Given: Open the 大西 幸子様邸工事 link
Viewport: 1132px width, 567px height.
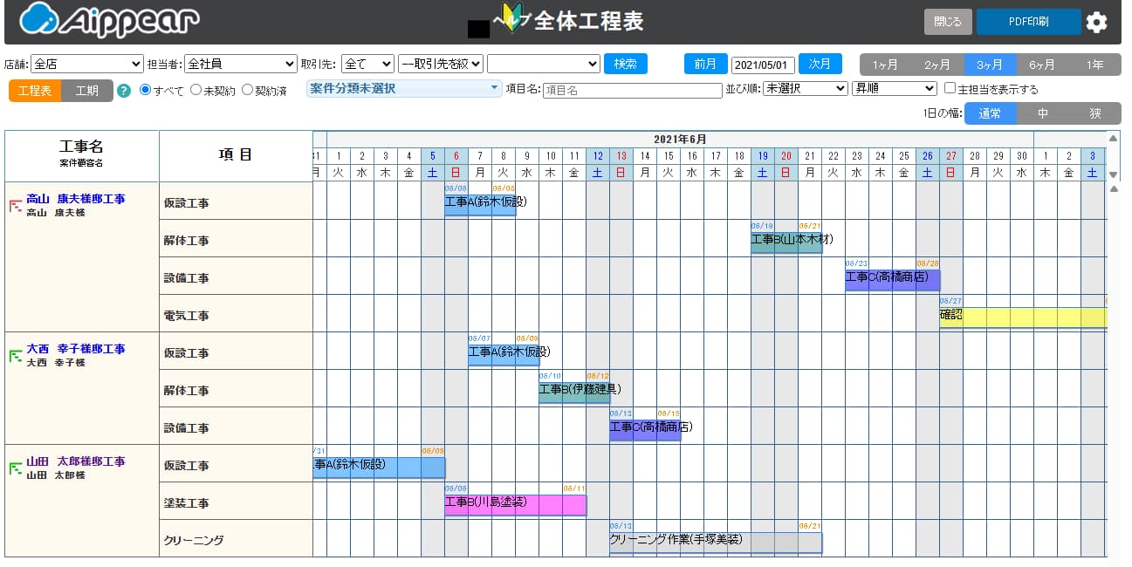Looking at the screenshot, I should 76,349.
